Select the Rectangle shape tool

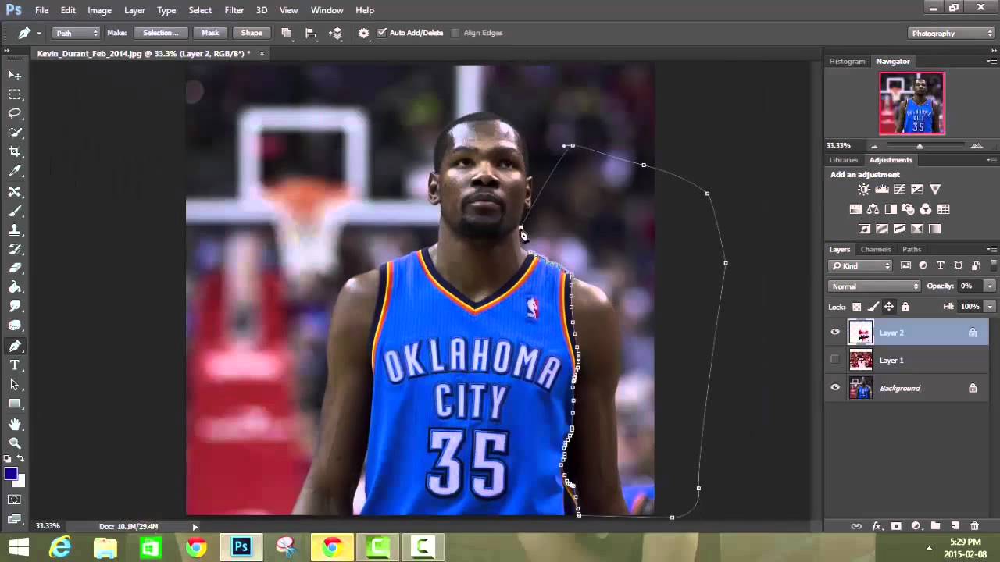(15, 404)
